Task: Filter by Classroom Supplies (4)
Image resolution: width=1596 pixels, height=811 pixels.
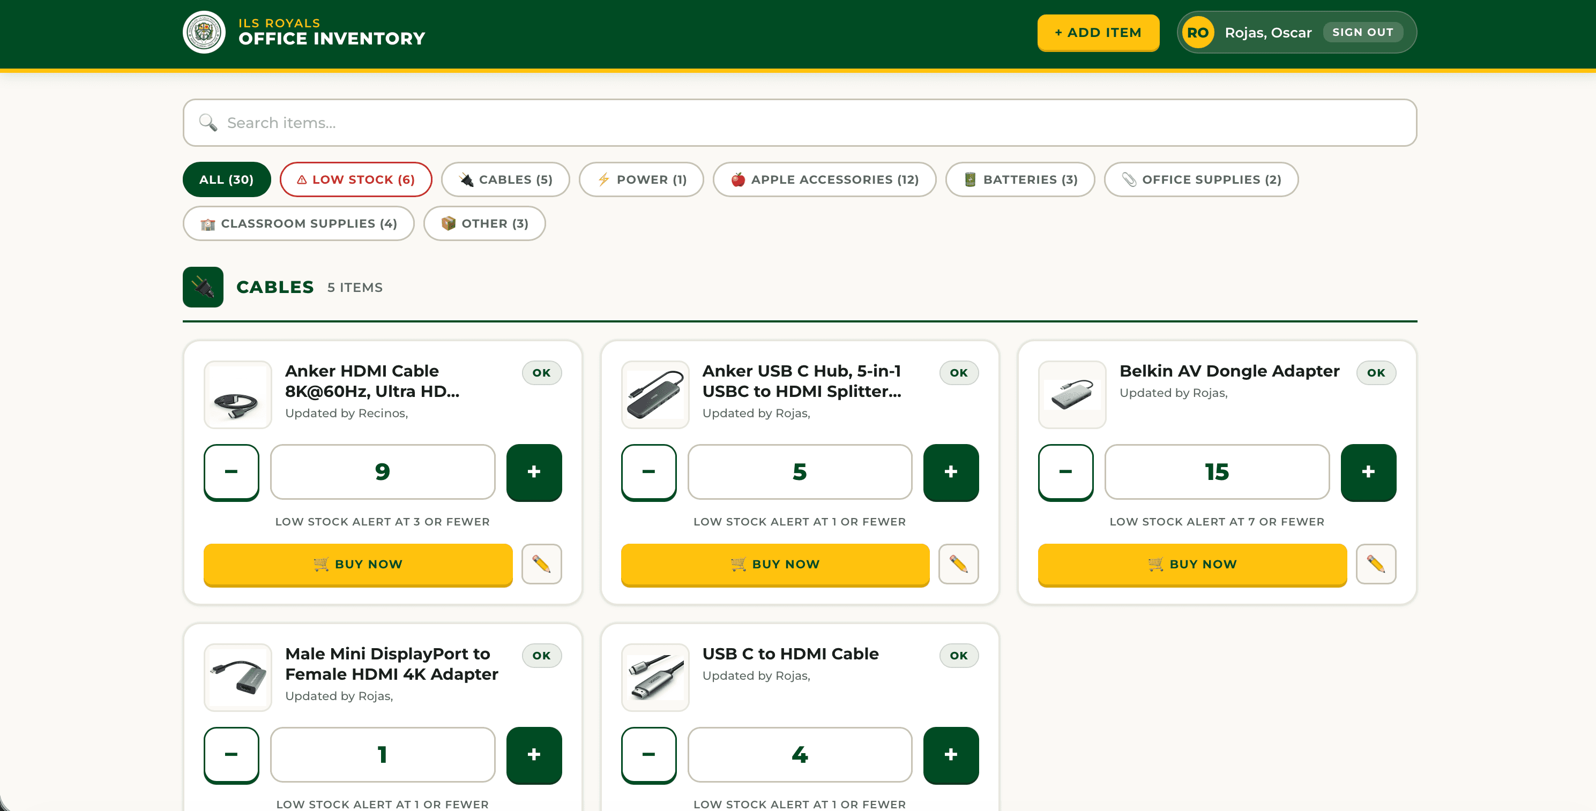Action: (x=298, y=223)
